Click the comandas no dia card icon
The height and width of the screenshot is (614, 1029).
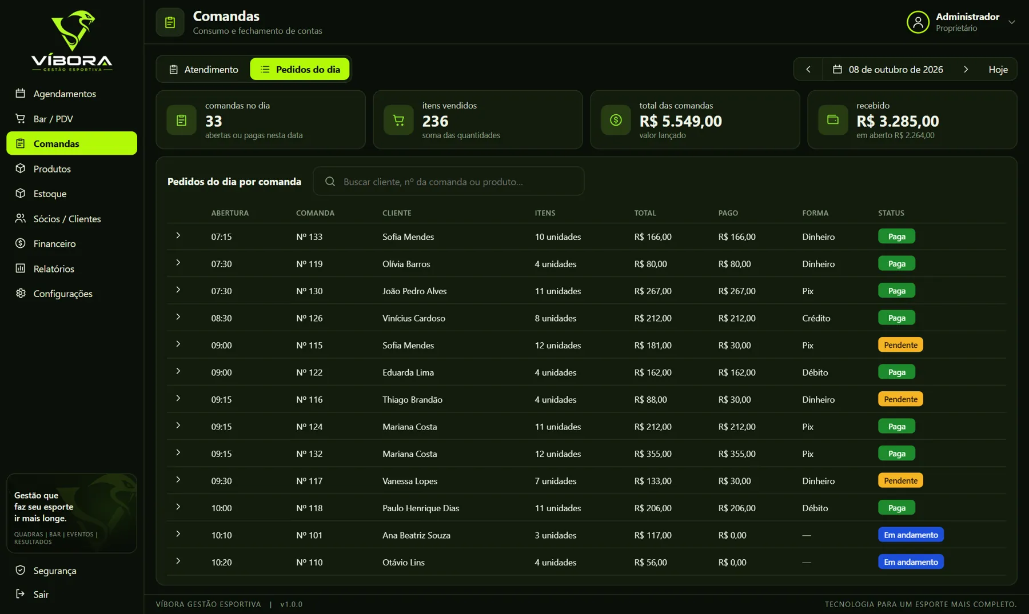coord(181,120)
